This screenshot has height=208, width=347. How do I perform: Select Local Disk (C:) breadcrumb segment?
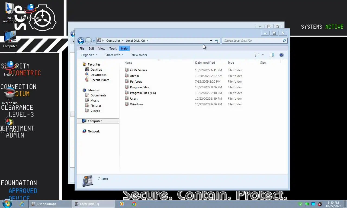[135, 41]
